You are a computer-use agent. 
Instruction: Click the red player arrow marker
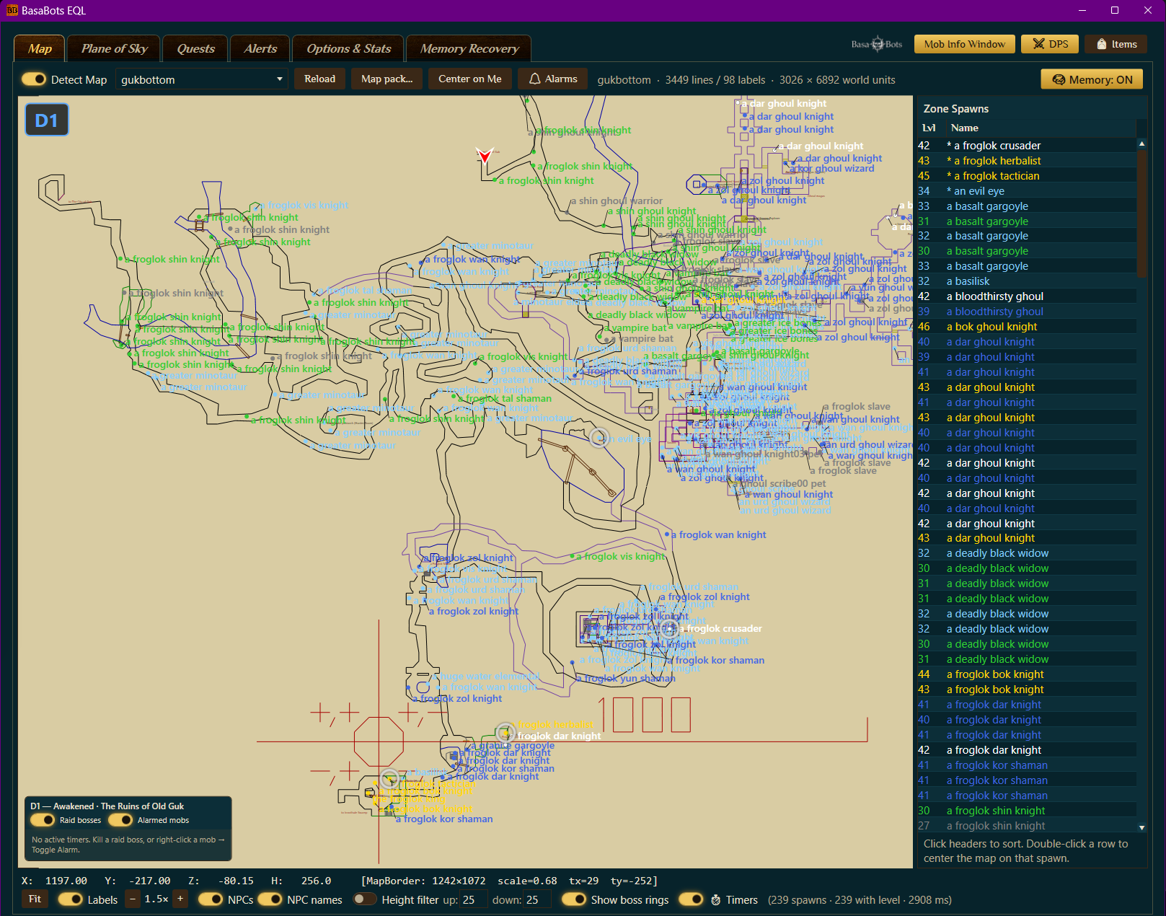485,155
